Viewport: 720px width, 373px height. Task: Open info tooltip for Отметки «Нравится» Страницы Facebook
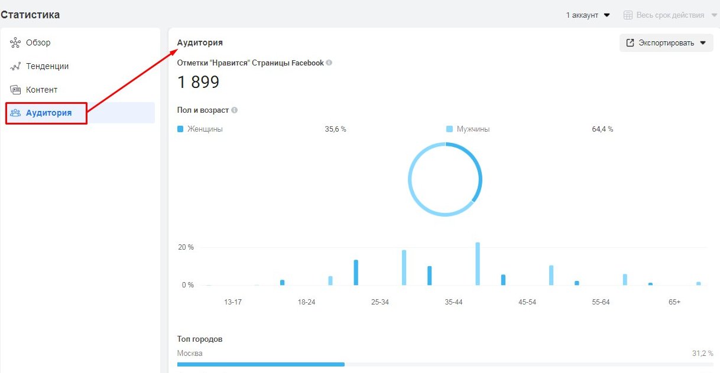point(330,63)
